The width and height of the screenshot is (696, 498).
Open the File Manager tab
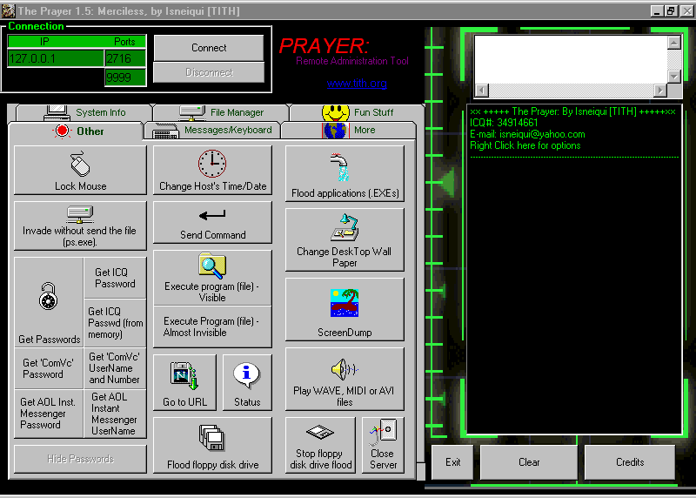coord(220,112)
